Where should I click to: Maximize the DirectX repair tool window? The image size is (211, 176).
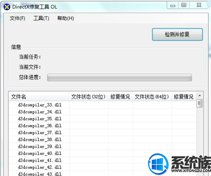pyautogui.click(x=184, y=5)
